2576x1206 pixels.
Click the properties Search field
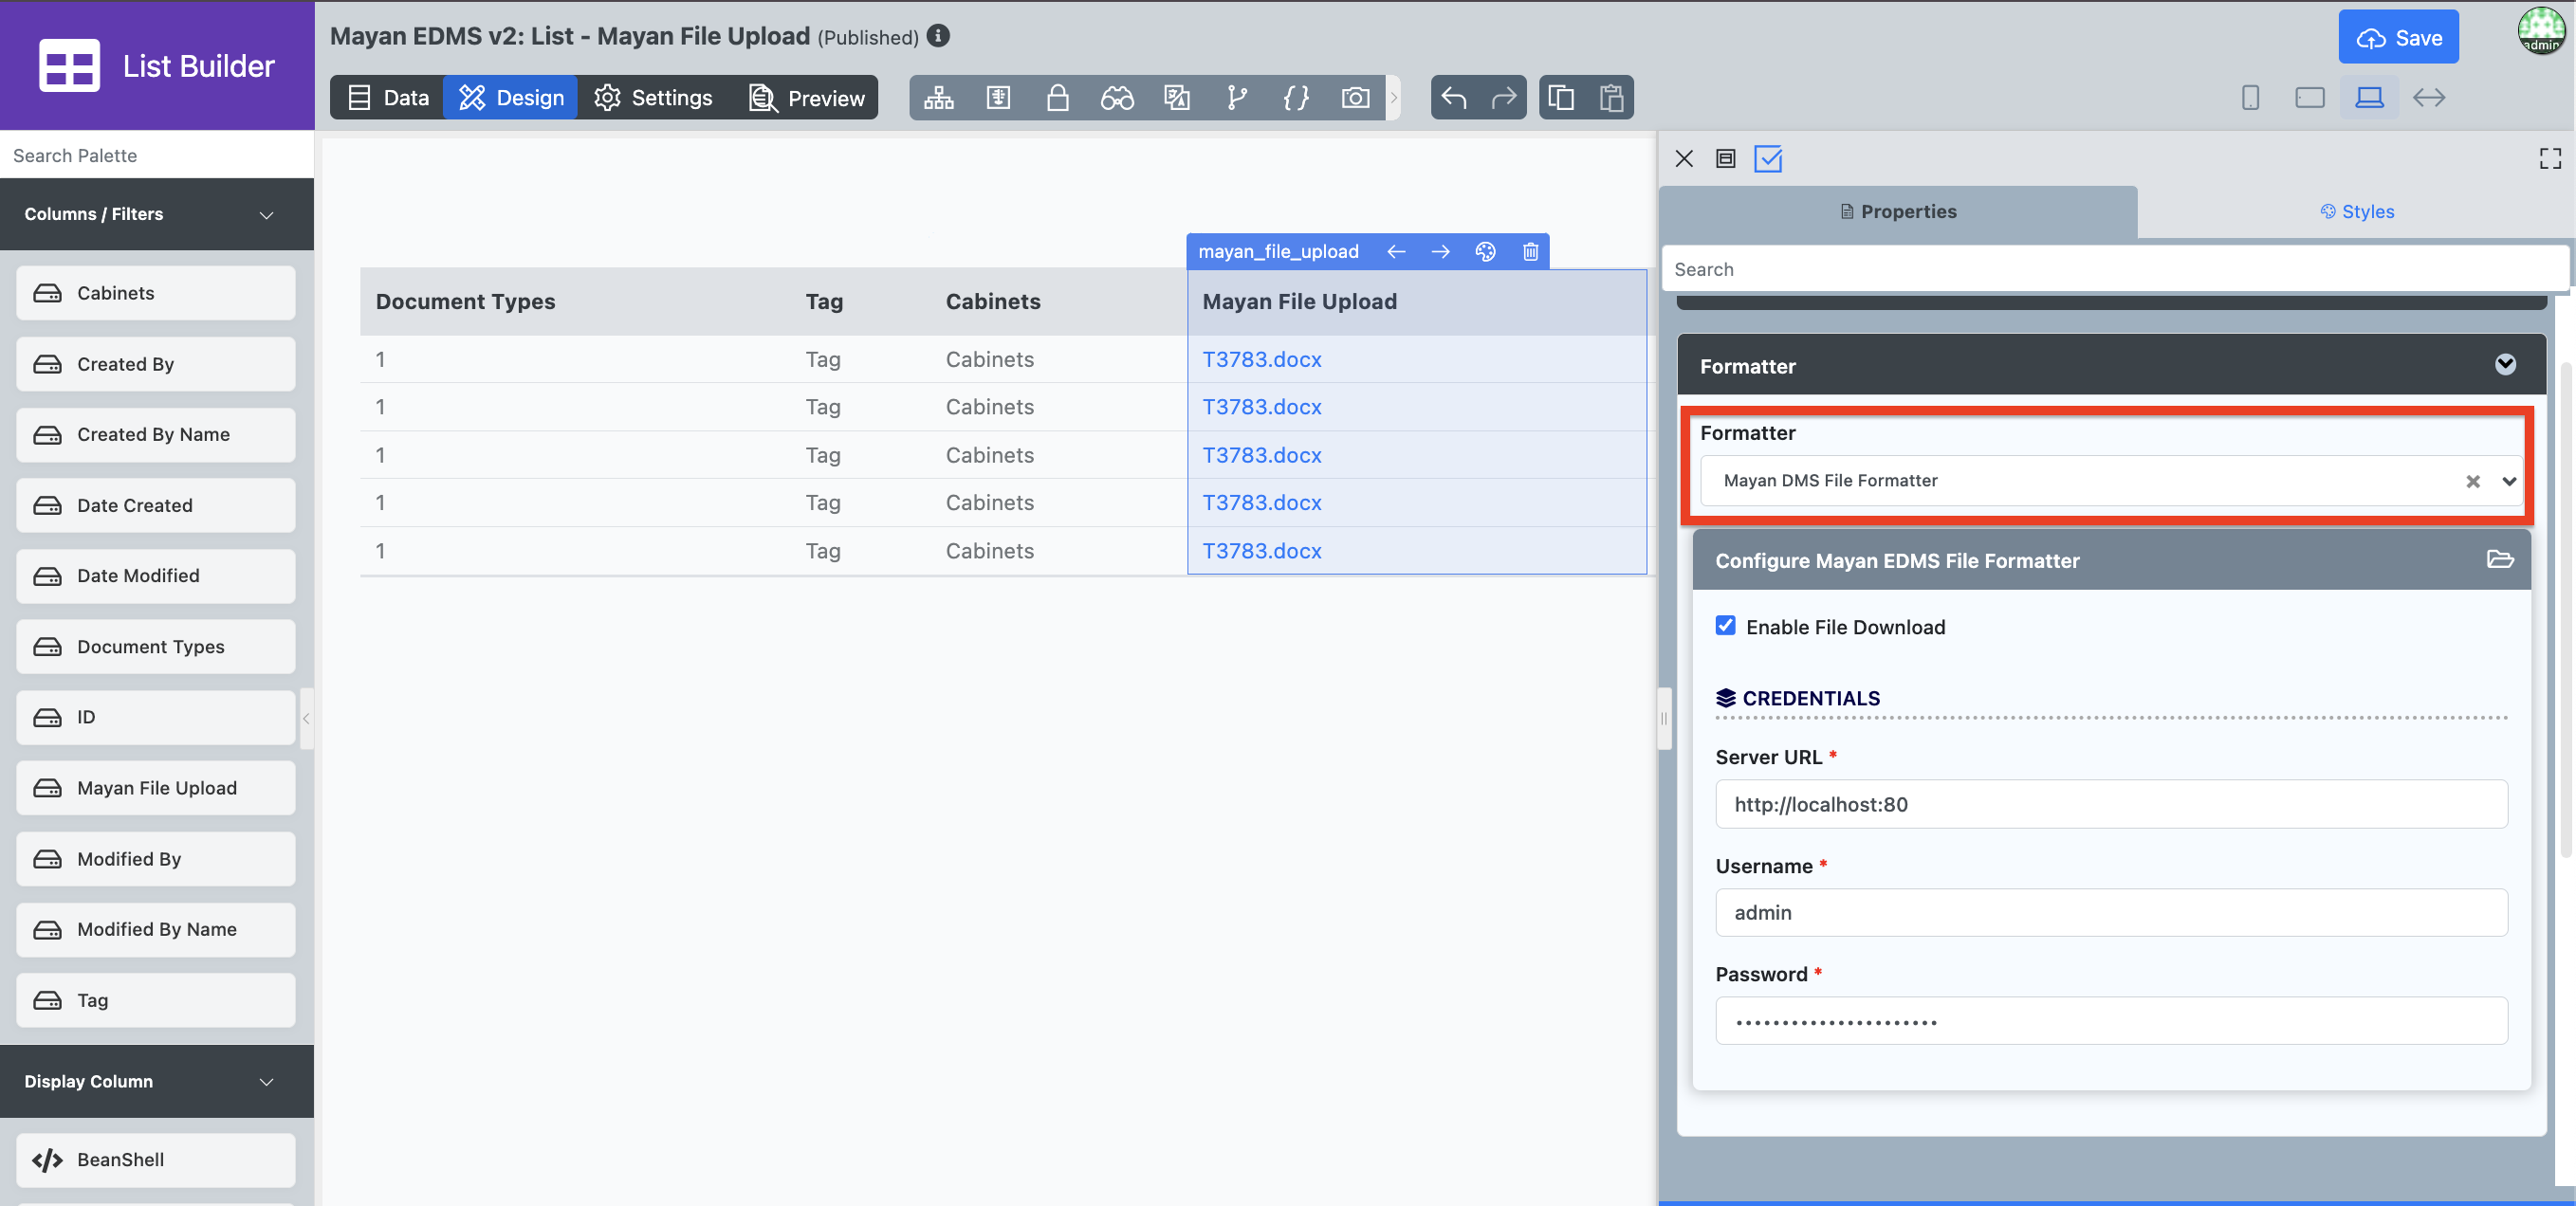(2114, 269)
